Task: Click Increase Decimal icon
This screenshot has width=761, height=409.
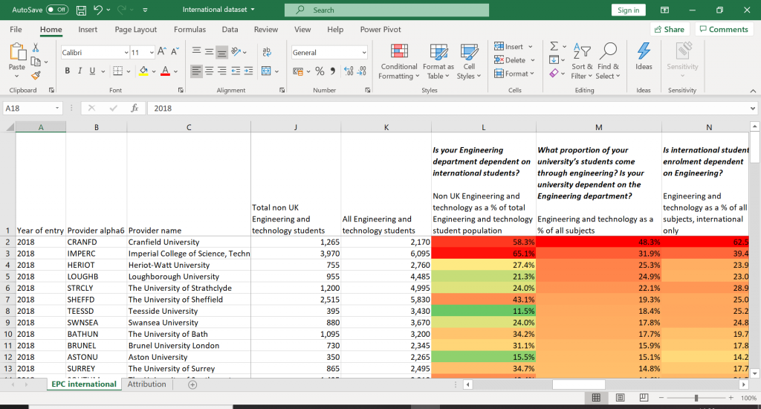Action: 349,71
